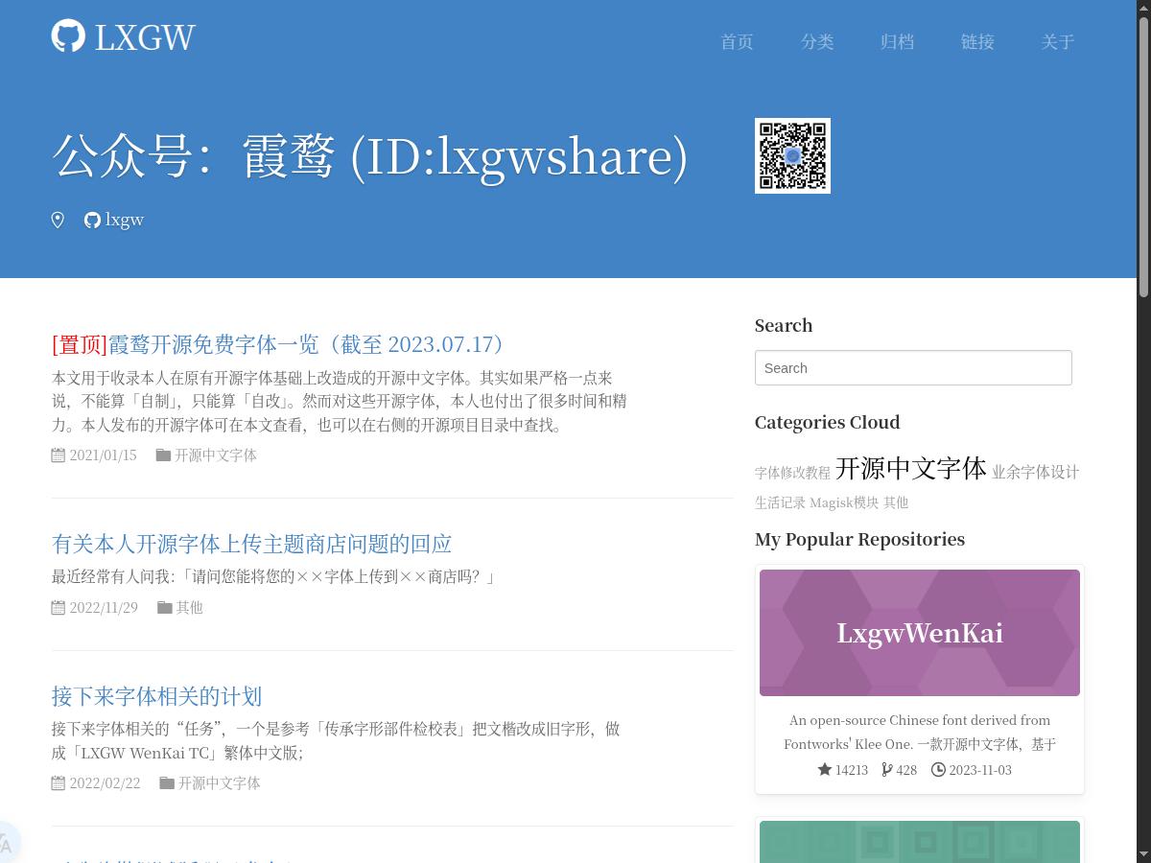
Task: Click the clock icon next to 2023-11-03
Action: 938,769
